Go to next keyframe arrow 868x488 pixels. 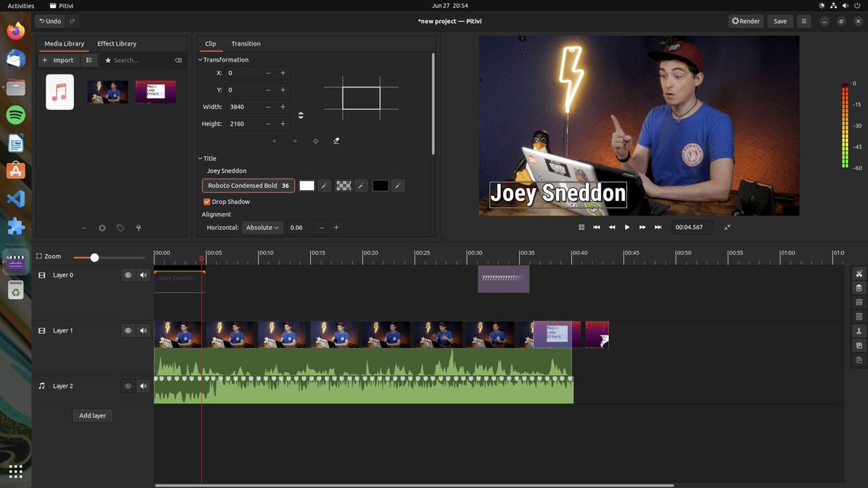(x=295, y=141)
